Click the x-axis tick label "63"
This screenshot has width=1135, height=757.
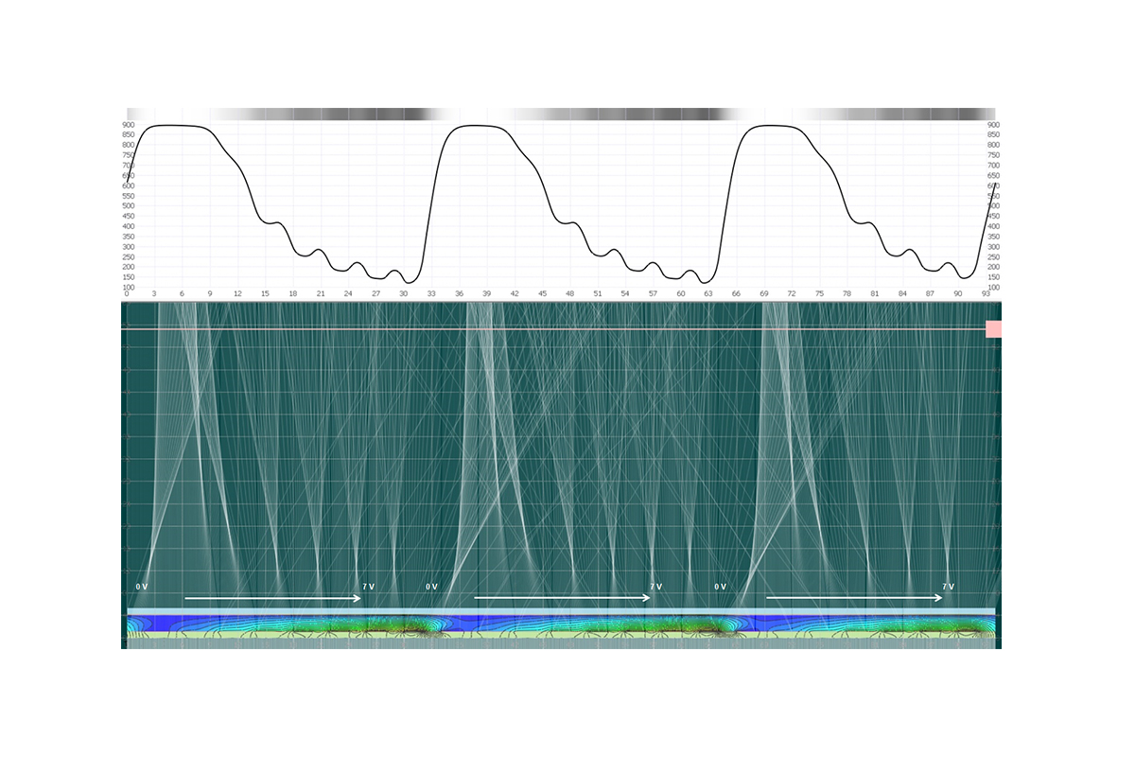(708, 294)
